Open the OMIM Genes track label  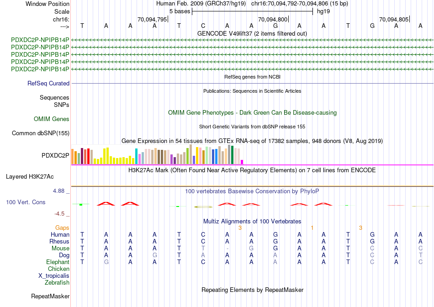coord(52,119)
